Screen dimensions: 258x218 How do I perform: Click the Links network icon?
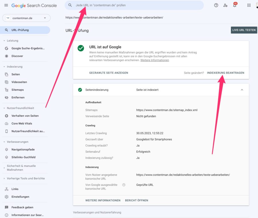(6, 189)
